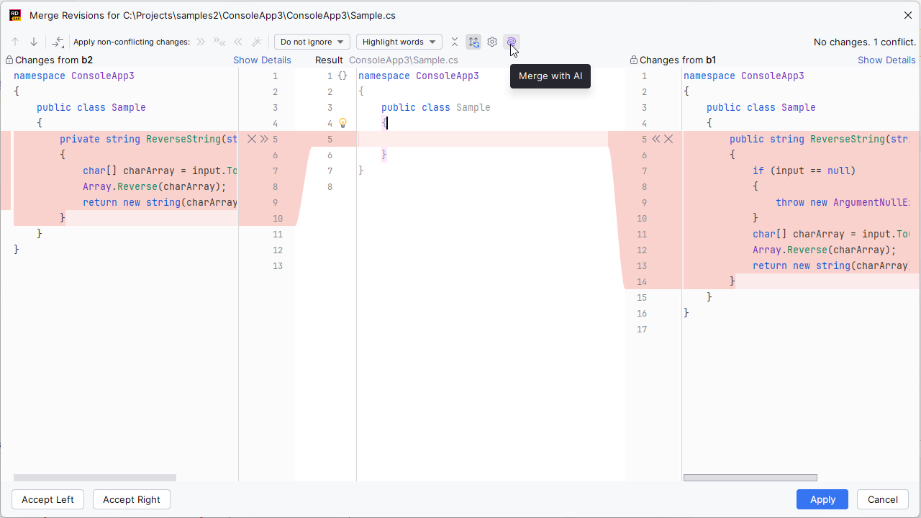Viewport: 921px width, 518px height.
Task: Ignore the right b1 change with X
Action: point(668,139)
